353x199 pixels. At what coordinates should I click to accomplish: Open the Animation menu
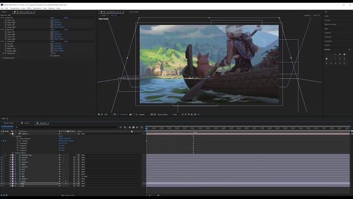37,8
